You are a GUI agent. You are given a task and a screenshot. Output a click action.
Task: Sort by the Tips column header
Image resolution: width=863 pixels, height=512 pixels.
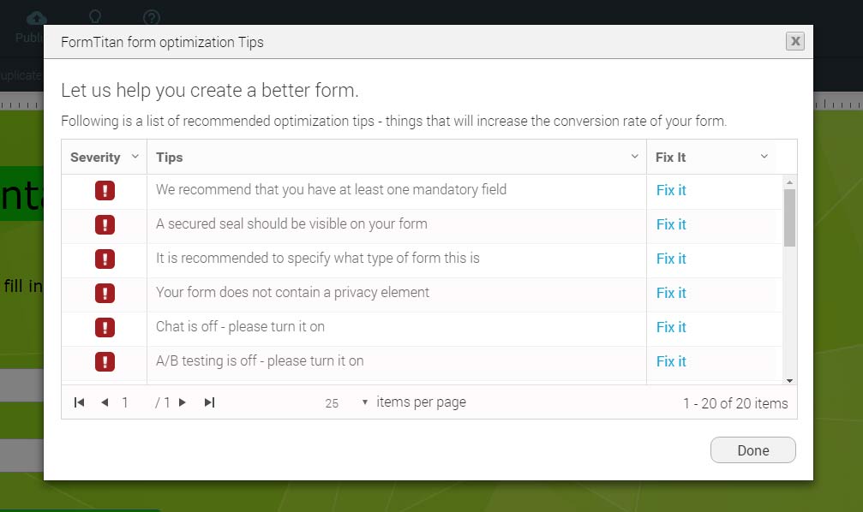click(170, 158)
